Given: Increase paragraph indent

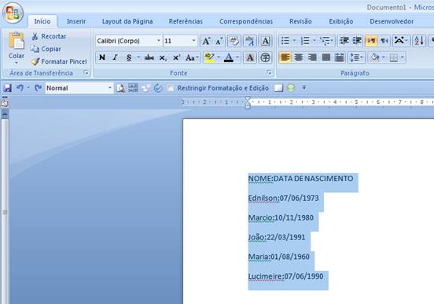Looking at the screenshot, I should point(357,41).
